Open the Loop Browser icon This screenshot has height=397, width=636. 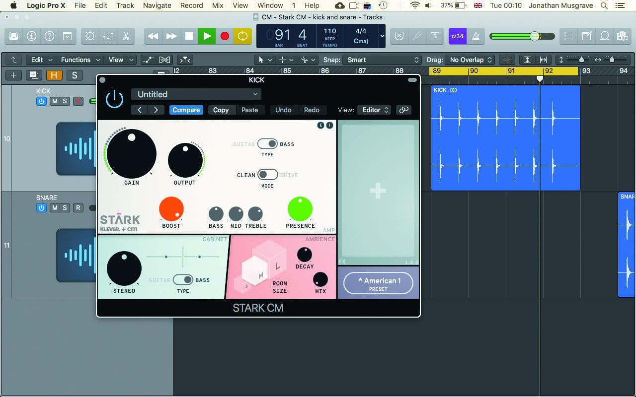(x=605, y=36)
